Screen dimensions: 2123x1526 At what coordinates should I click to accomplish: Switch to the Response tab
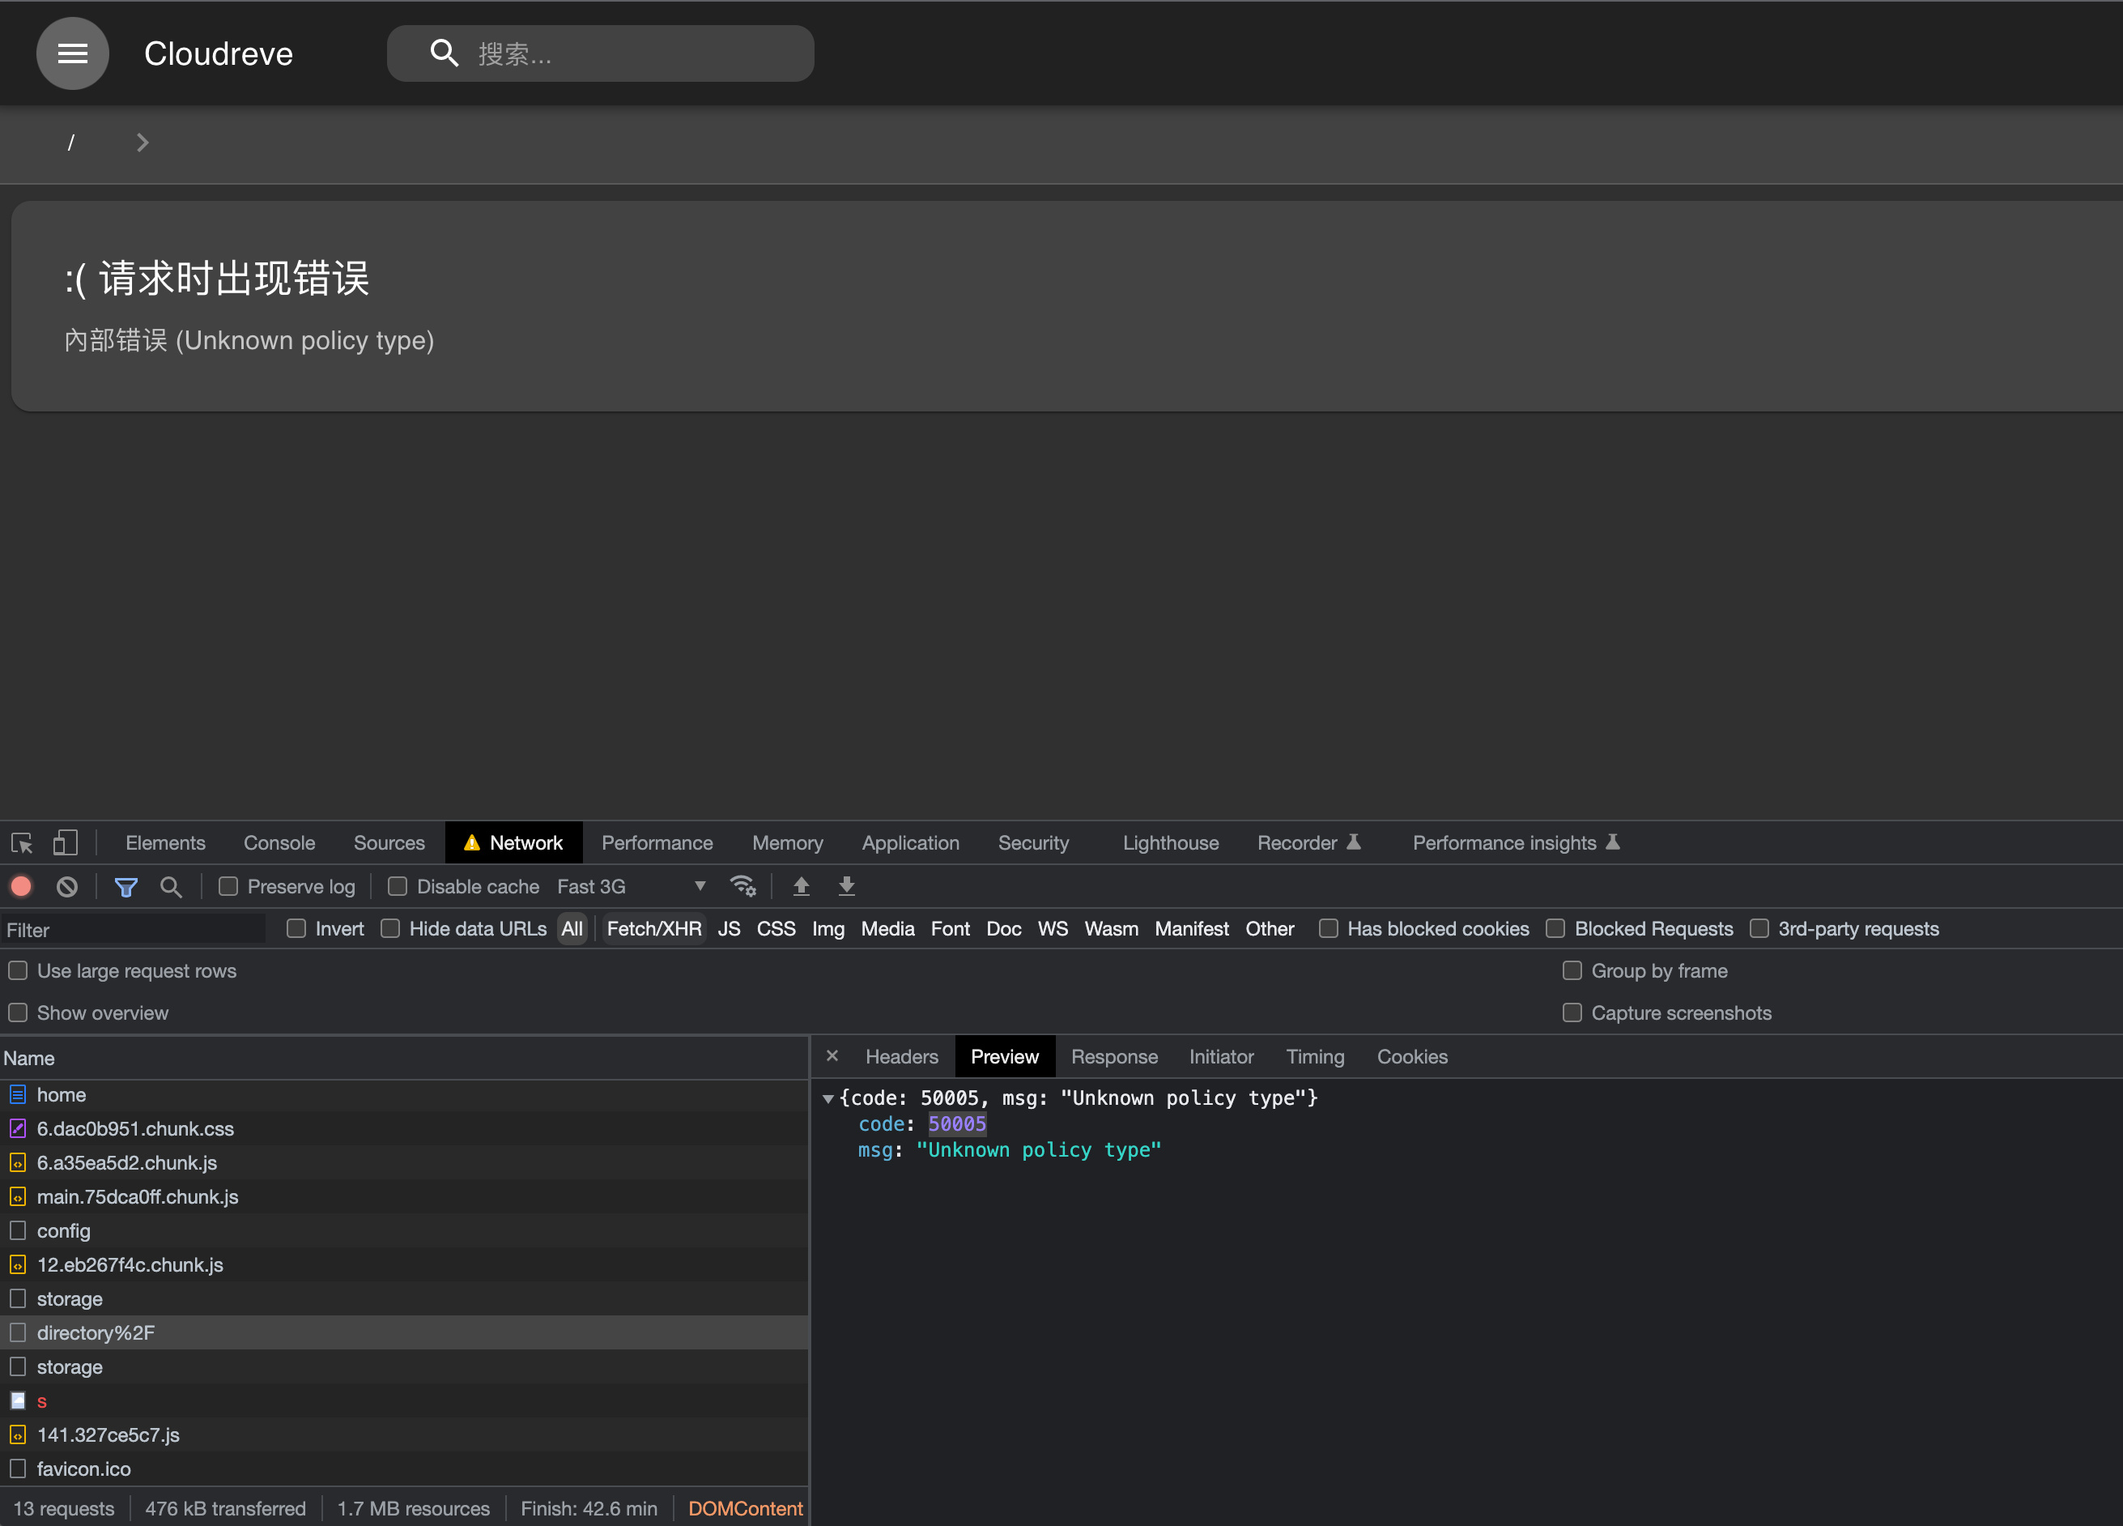pos(1114,1056)
